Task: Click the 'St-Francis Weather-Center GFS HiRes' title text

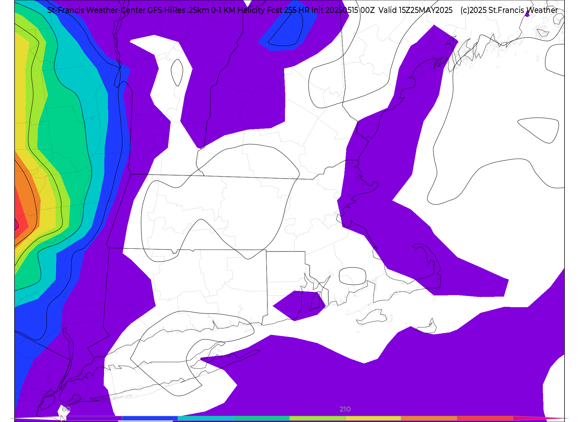Action: (116, 10)
